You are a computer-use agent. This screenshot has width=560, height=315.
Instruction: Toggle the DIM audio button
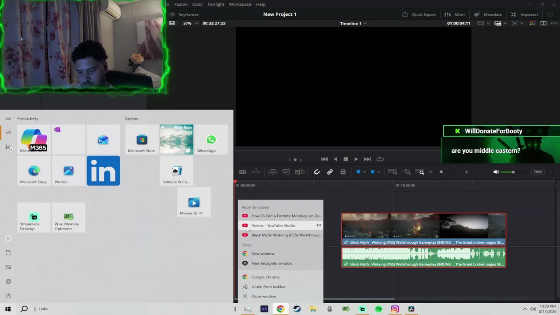pos(538,172)
